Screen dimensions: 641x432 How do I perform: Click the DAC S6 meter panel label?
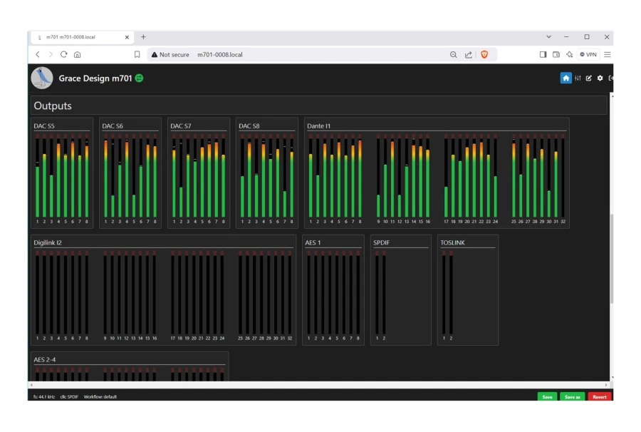point(113,126)
